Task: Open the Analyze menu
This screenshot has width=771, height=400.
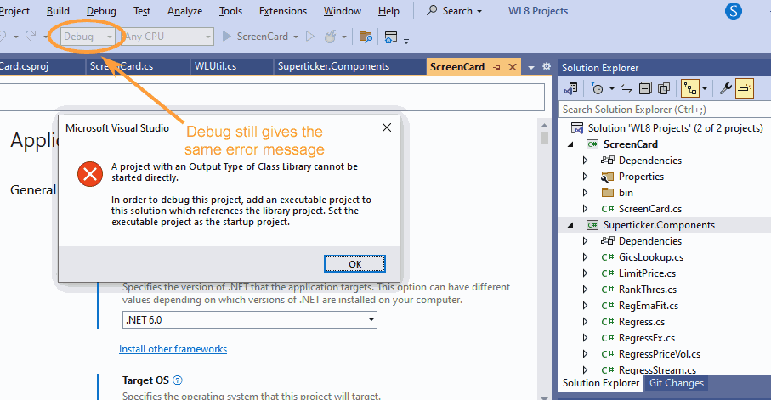Action: click(x=184, y=11)
